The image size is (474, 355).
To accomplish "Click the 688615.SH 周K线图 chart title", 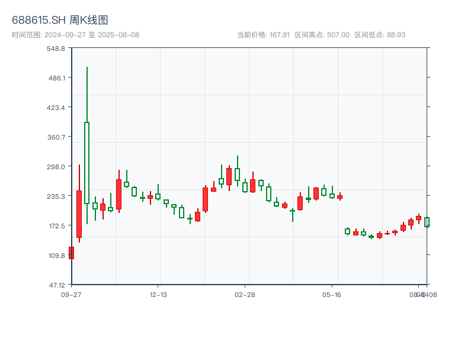I will pos(60,21).
